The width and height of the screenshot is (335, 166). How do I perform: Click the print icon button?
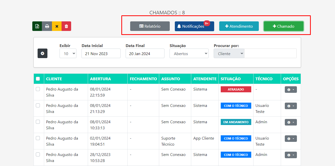[x=47, y=26]
